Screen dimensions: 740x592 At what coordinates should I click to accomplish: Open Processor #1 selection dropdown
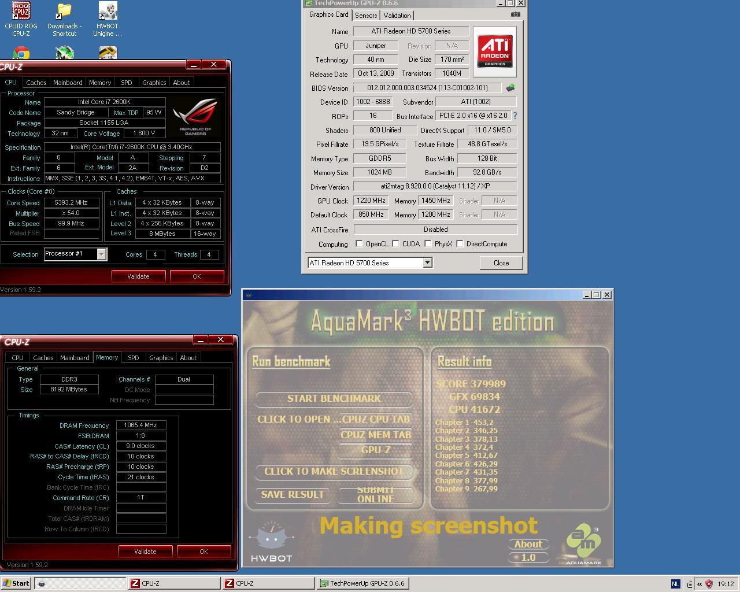(102, 254)
